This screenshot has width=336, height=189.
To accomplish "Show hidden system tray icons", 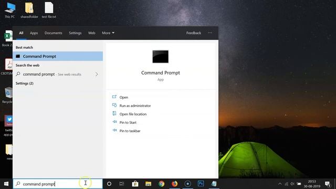I will (x=280, y=184).
